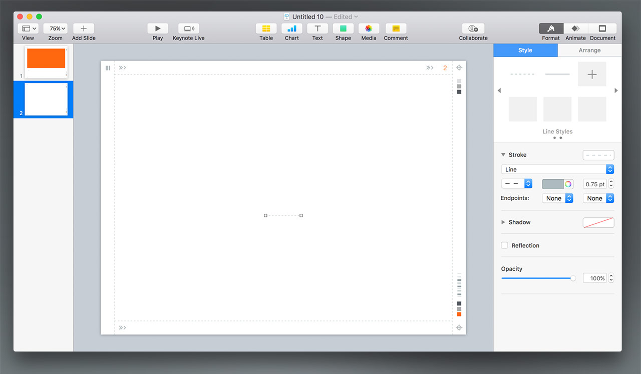The image size is (641, 374).
Task: Click the Add Slide button
Action: coord(84,29)
